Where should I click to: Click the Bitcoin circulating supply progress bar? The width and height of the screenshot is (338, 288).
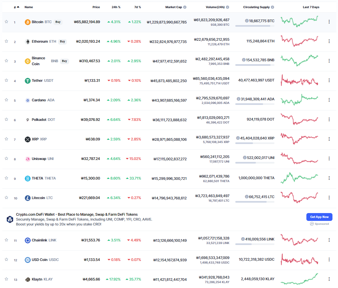click(x=255, y=26)
